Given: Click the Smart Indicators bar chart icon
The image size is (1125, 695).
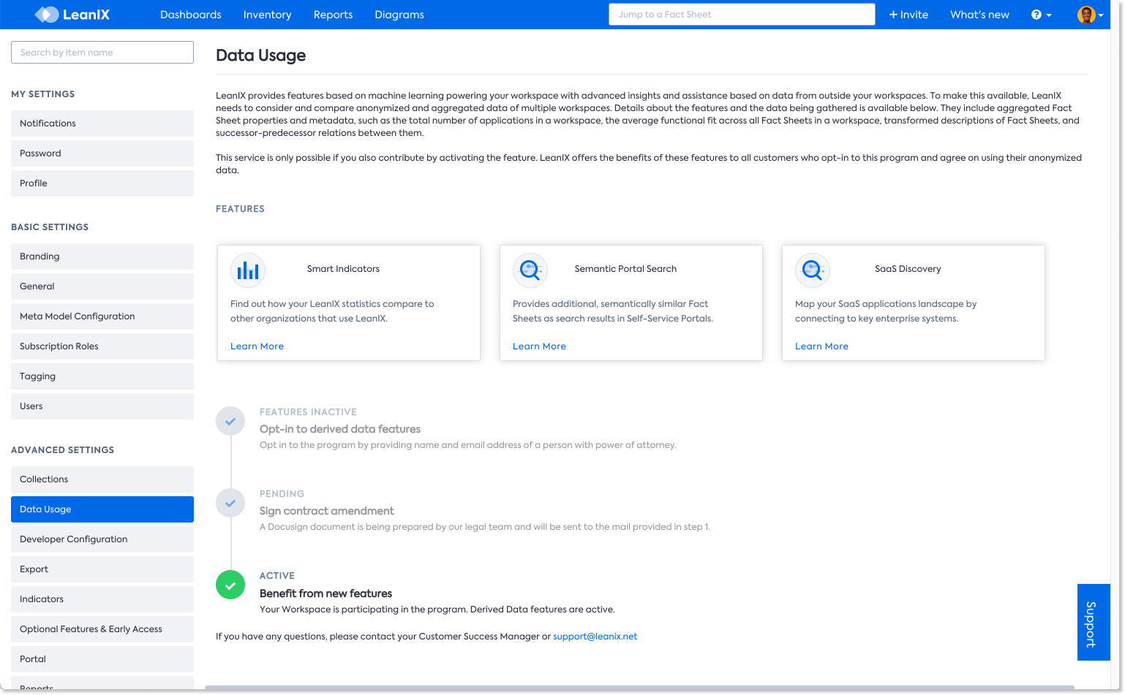Looking at the screenshot, I should click(248, 270).
